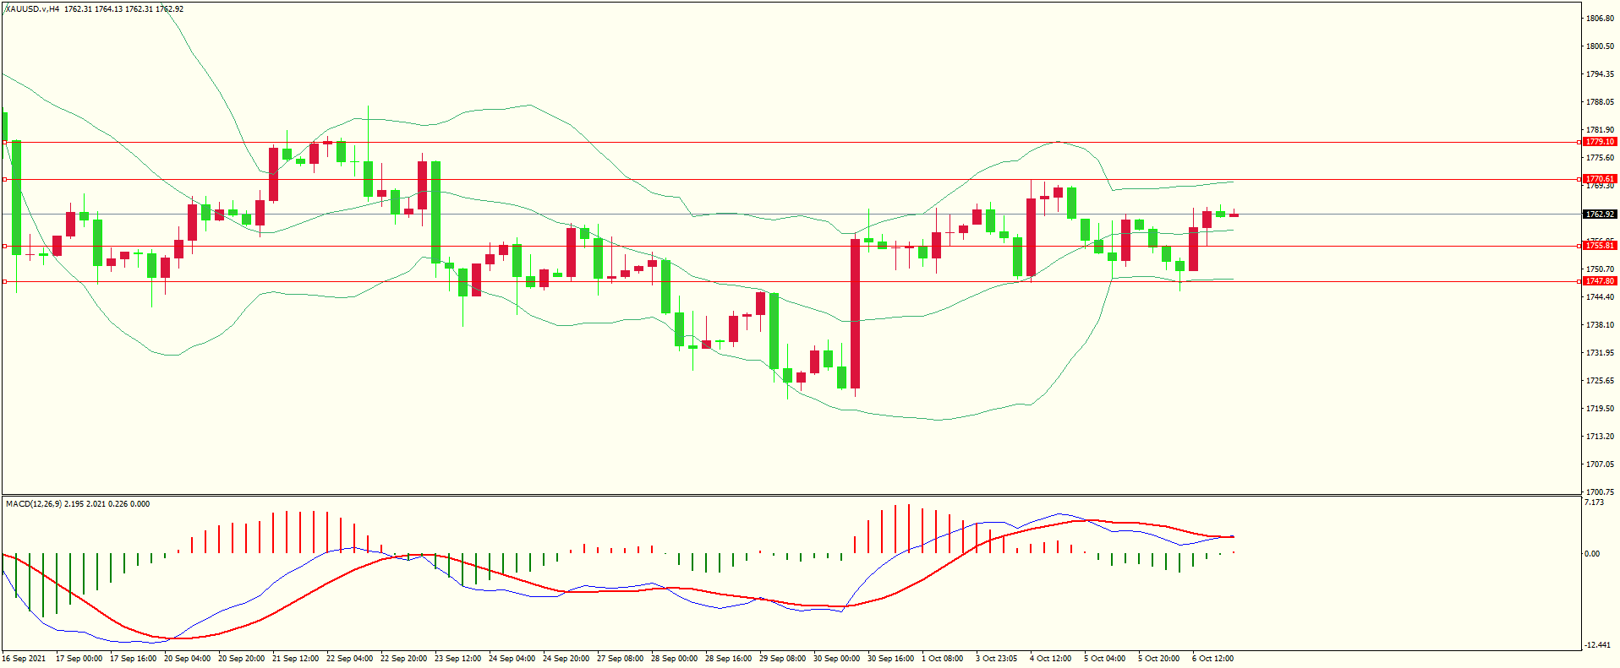The image size is (1620, 668).
Task: Select the 1700.75 price axis value
Action: [1600, 491]
